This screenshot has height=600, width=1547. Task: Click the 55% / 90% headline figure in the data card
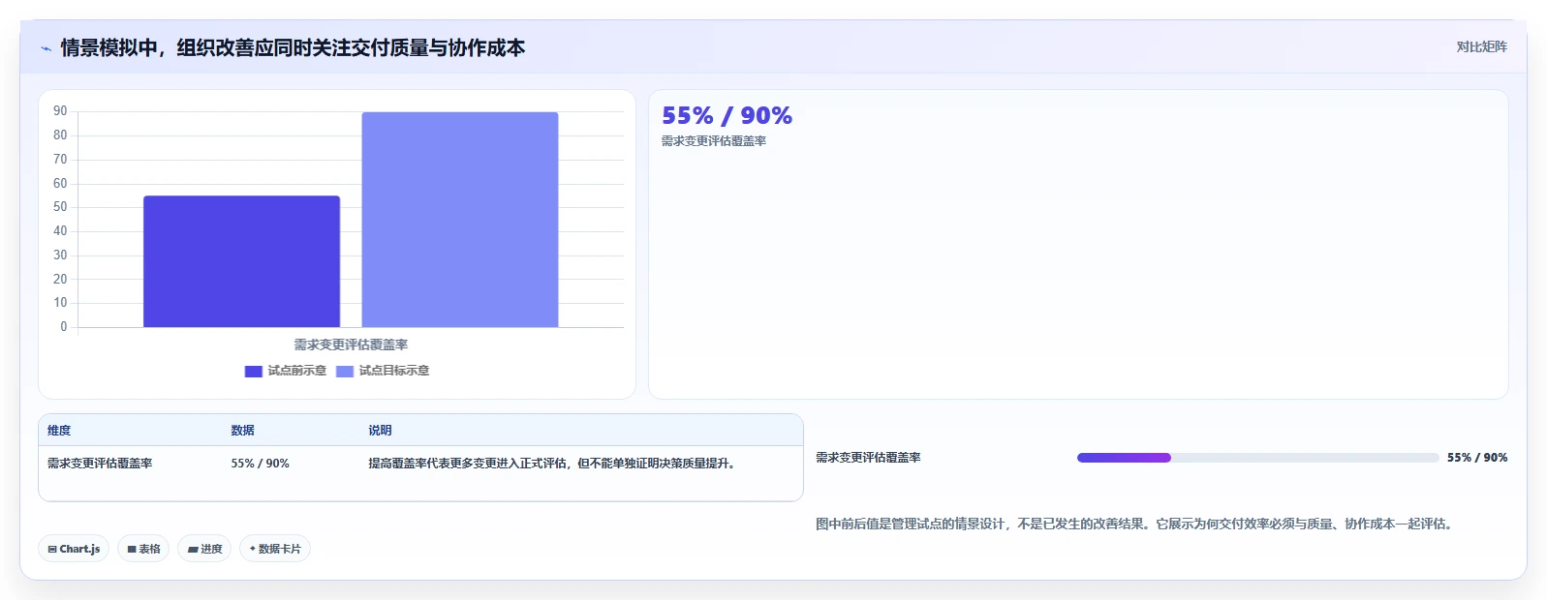(x=727, y=116)
